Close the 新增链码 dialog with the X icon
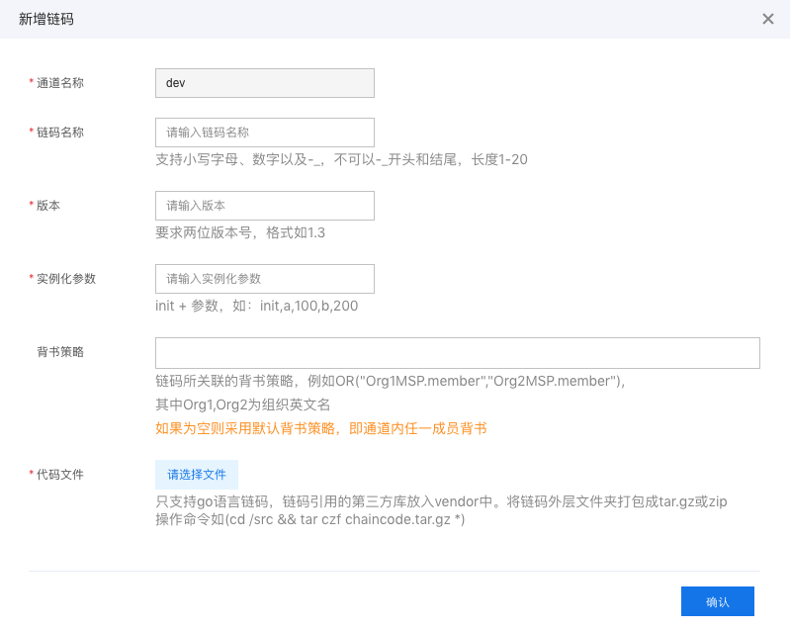The height and width of the screenshot is (629, 790). 768,19
